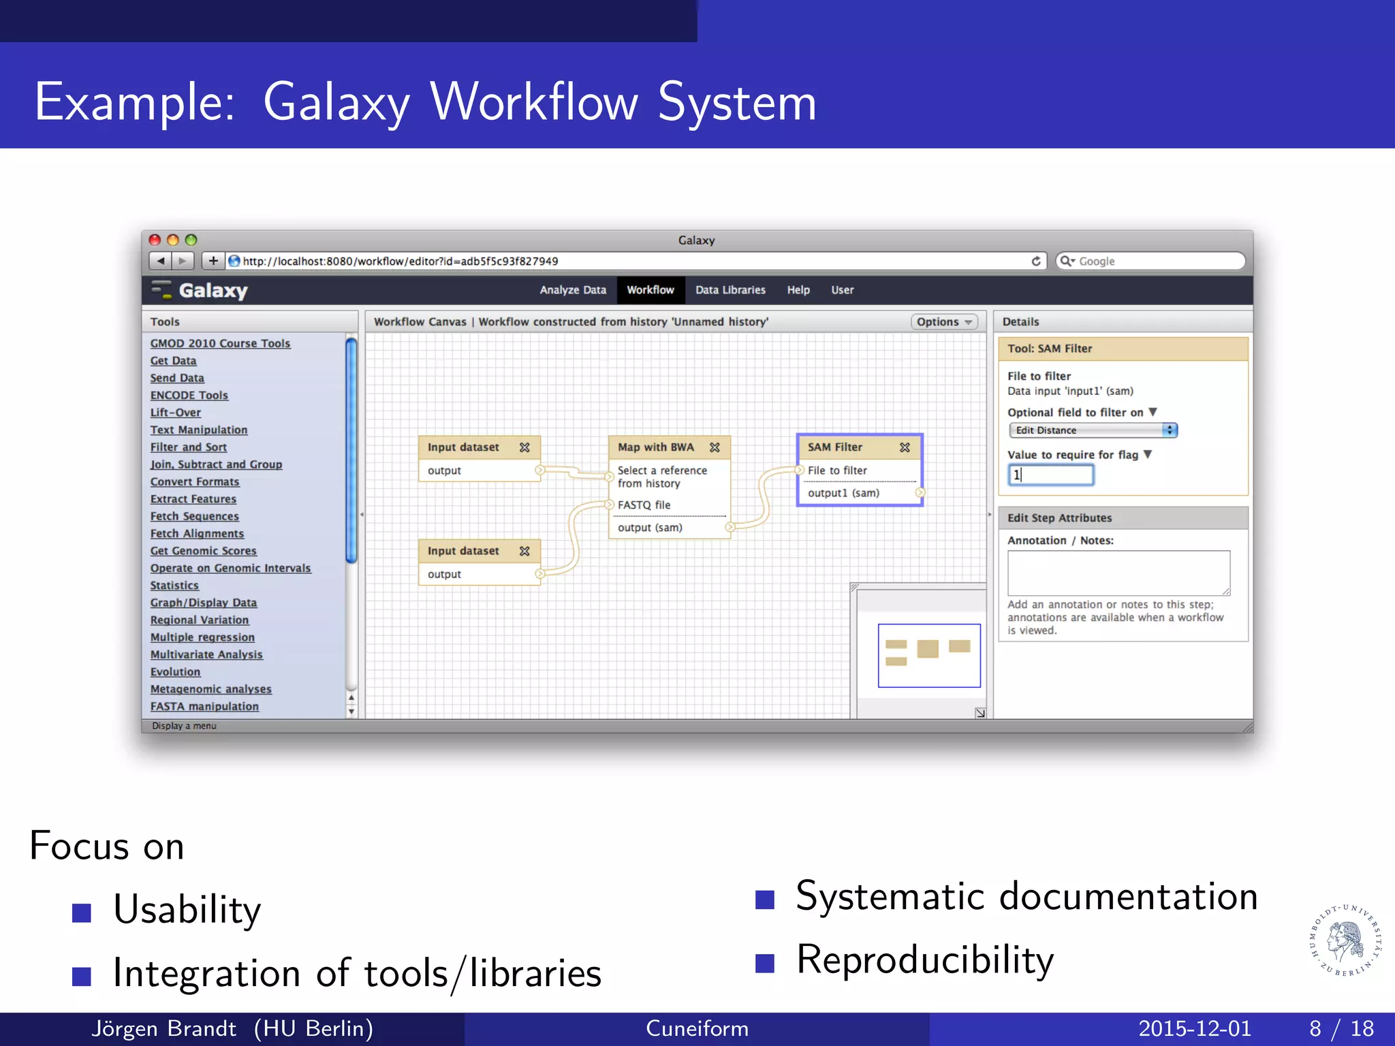Open the Multivariate Analysis section
Screen dimensions: 1395x1046
pyautogui.click(x=206, y=654)
